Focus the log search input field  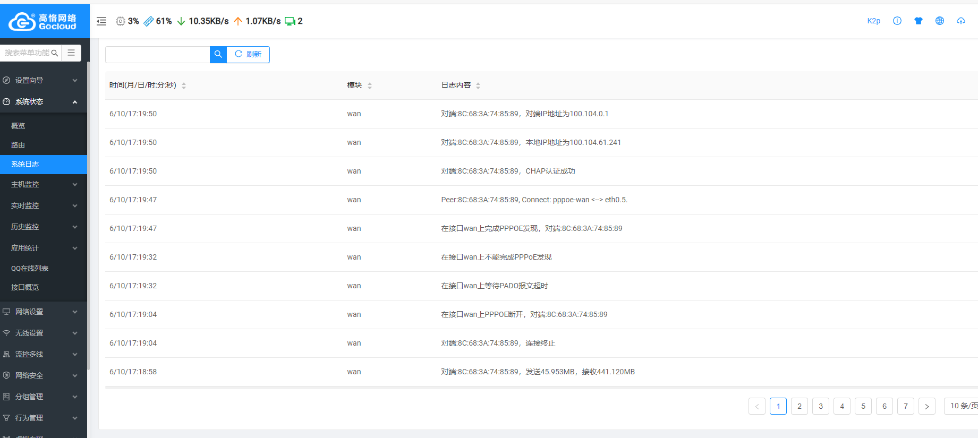point(158,55)
